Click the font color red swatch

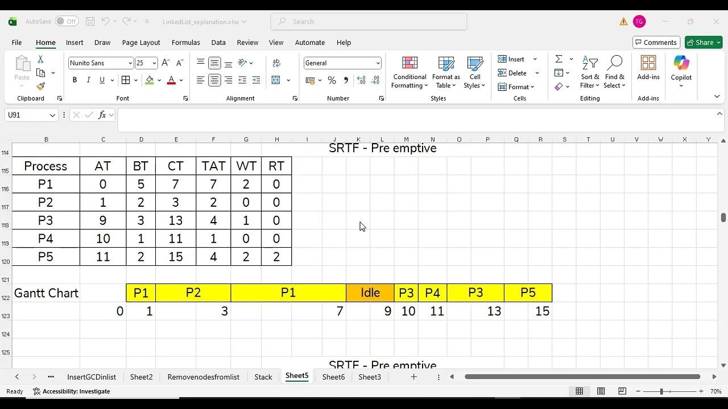point(171,81)
